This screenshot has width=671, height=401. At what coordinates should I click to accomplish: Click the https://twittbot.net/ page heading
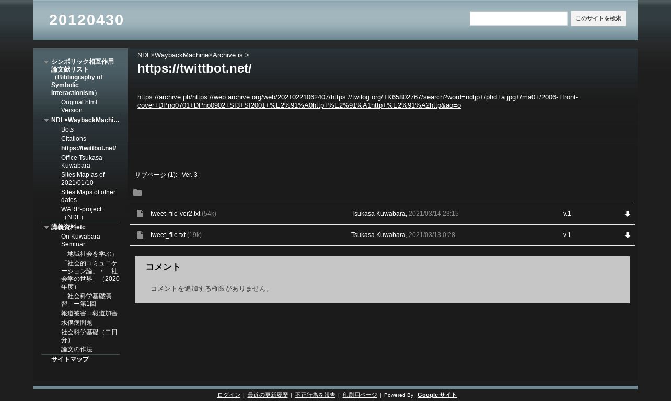[x=194, y=68]
